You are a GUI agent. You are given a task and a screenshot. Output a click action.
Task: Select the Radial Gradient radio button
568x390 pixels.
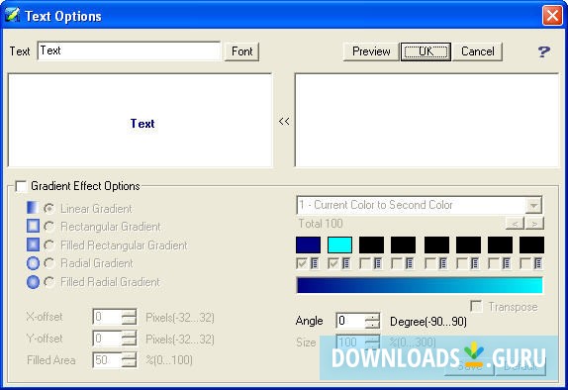click(48, 263)
